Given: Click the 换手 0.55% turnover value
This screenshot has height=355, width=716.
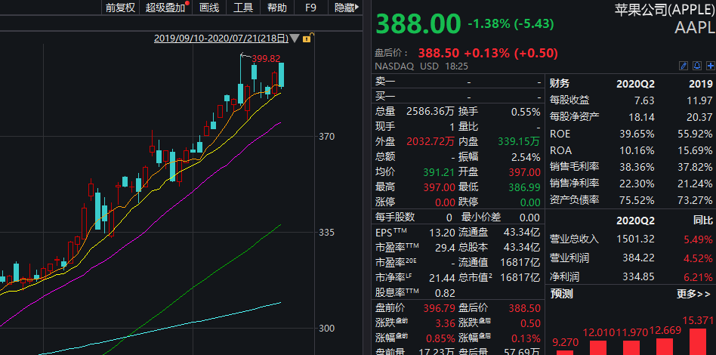Looking at the screenshot, I should click(x=526, y=112).
